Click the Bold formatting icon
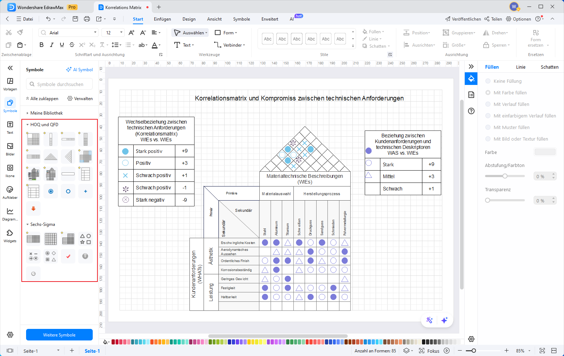The width and height of the screenshot is (564, 356). [41, 45]
